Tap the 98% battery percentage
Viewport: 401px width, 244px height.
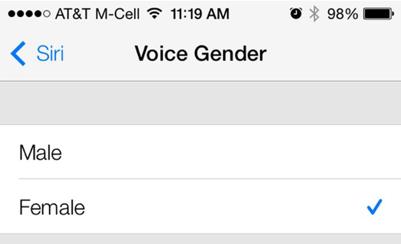click(343, 14)
